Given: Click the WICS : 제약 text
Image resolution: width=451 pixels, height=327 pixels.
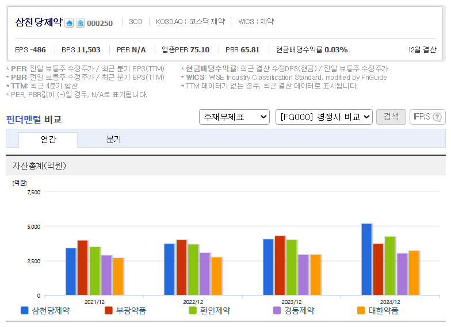Looking at the screenshot, I should click(256, 22).
